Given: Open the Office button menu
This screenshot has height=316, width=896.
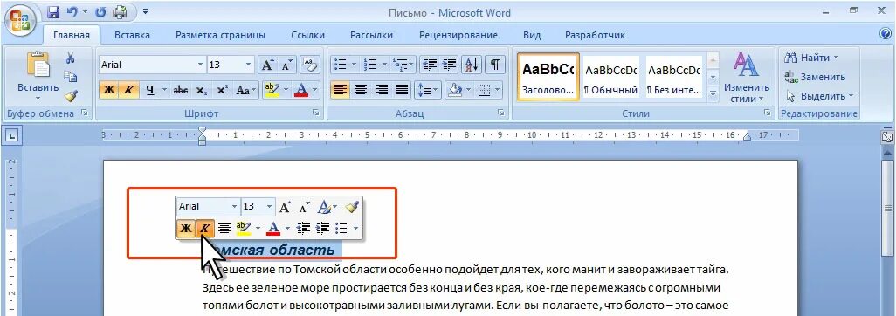Looking at the screenshot, I should 20,21.
